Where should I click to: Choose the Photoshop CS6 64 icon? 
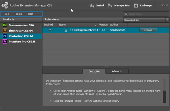(5, 36)
